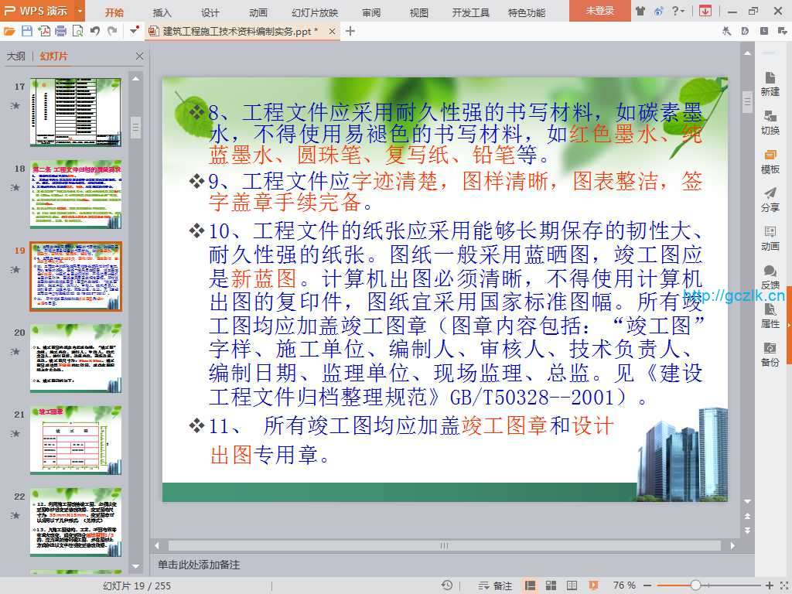Toggle the 备注 notes pane button
The height and width of the screenshot is (594, 792).
[496, 585]
